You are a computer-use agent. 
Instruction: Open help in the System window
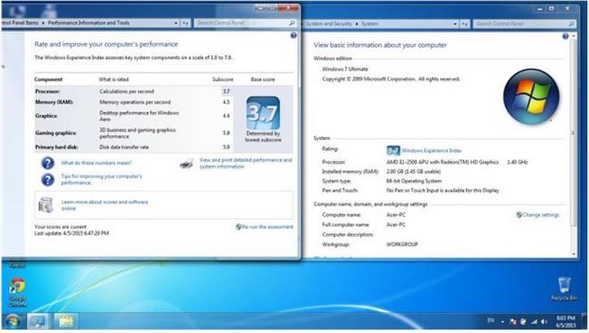pyautogui.click(x=565, y=36)
